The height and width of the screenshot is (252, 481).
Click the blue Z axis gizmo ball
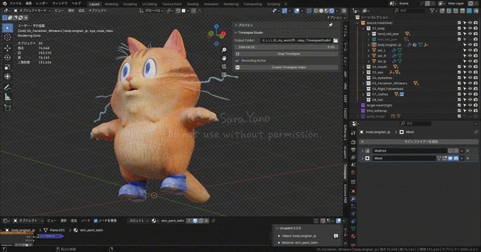click(217, 27)
